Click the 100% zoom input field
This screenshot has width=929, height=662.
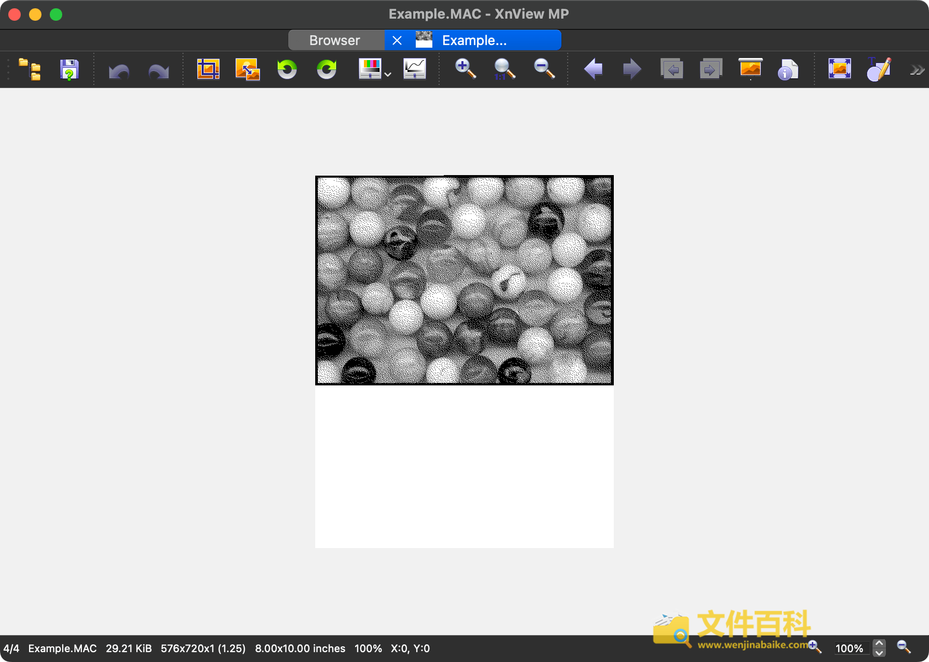(x=851, y=649)
